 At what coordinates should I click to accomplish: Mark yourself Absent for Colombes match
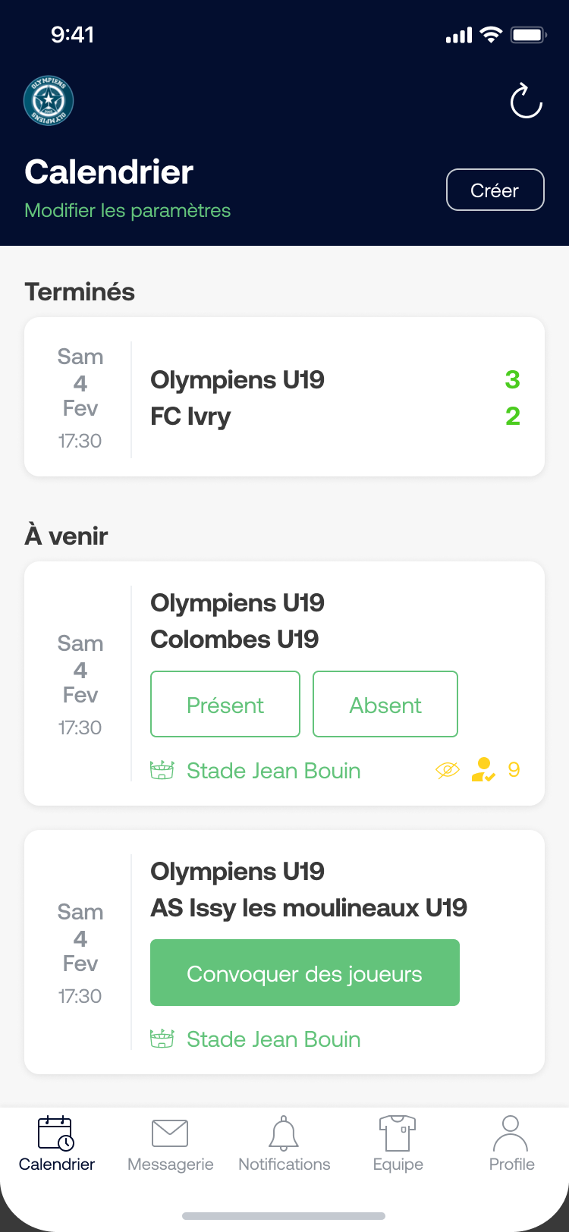click(x=385, y=704)
